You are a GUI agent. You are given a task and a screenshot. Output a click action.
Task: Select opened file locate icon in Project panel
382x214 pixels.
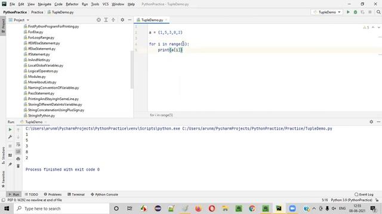[x=98, y=20]
